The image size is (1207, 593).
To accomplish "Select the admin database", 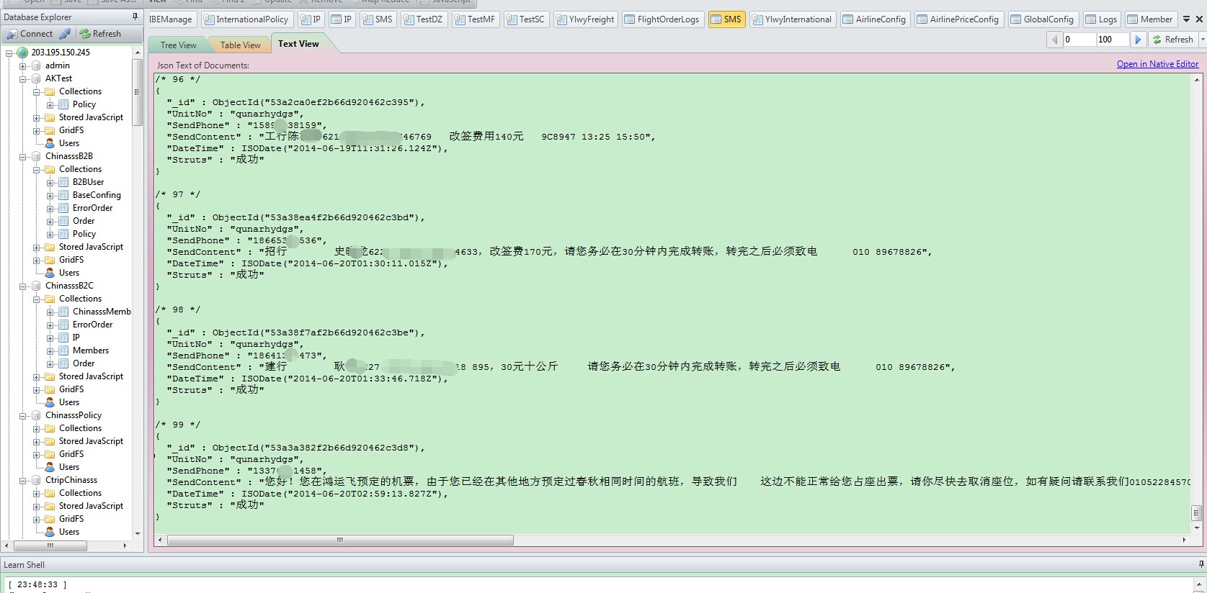I will click(58, 65).
